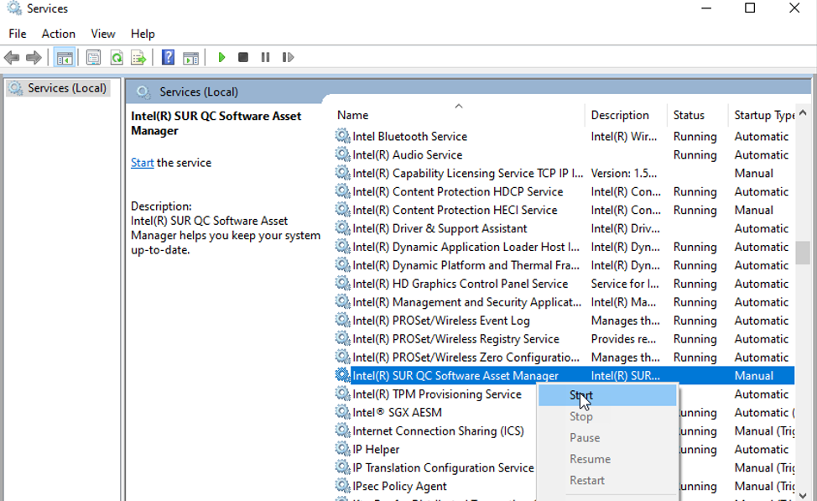Choose Stop in the context menu
817x501 pixels.
click(607, 416)
